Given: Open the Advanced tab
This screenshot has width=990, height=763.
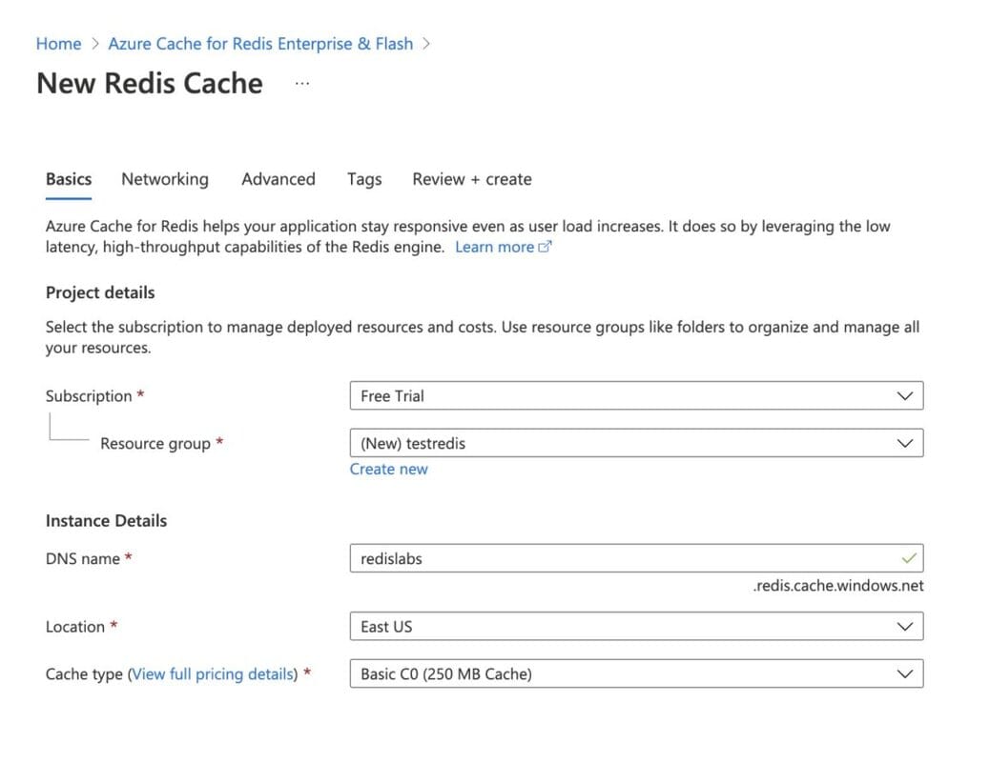Looking at the screenshot, I should pyautogui.click(x=278, y=179).
